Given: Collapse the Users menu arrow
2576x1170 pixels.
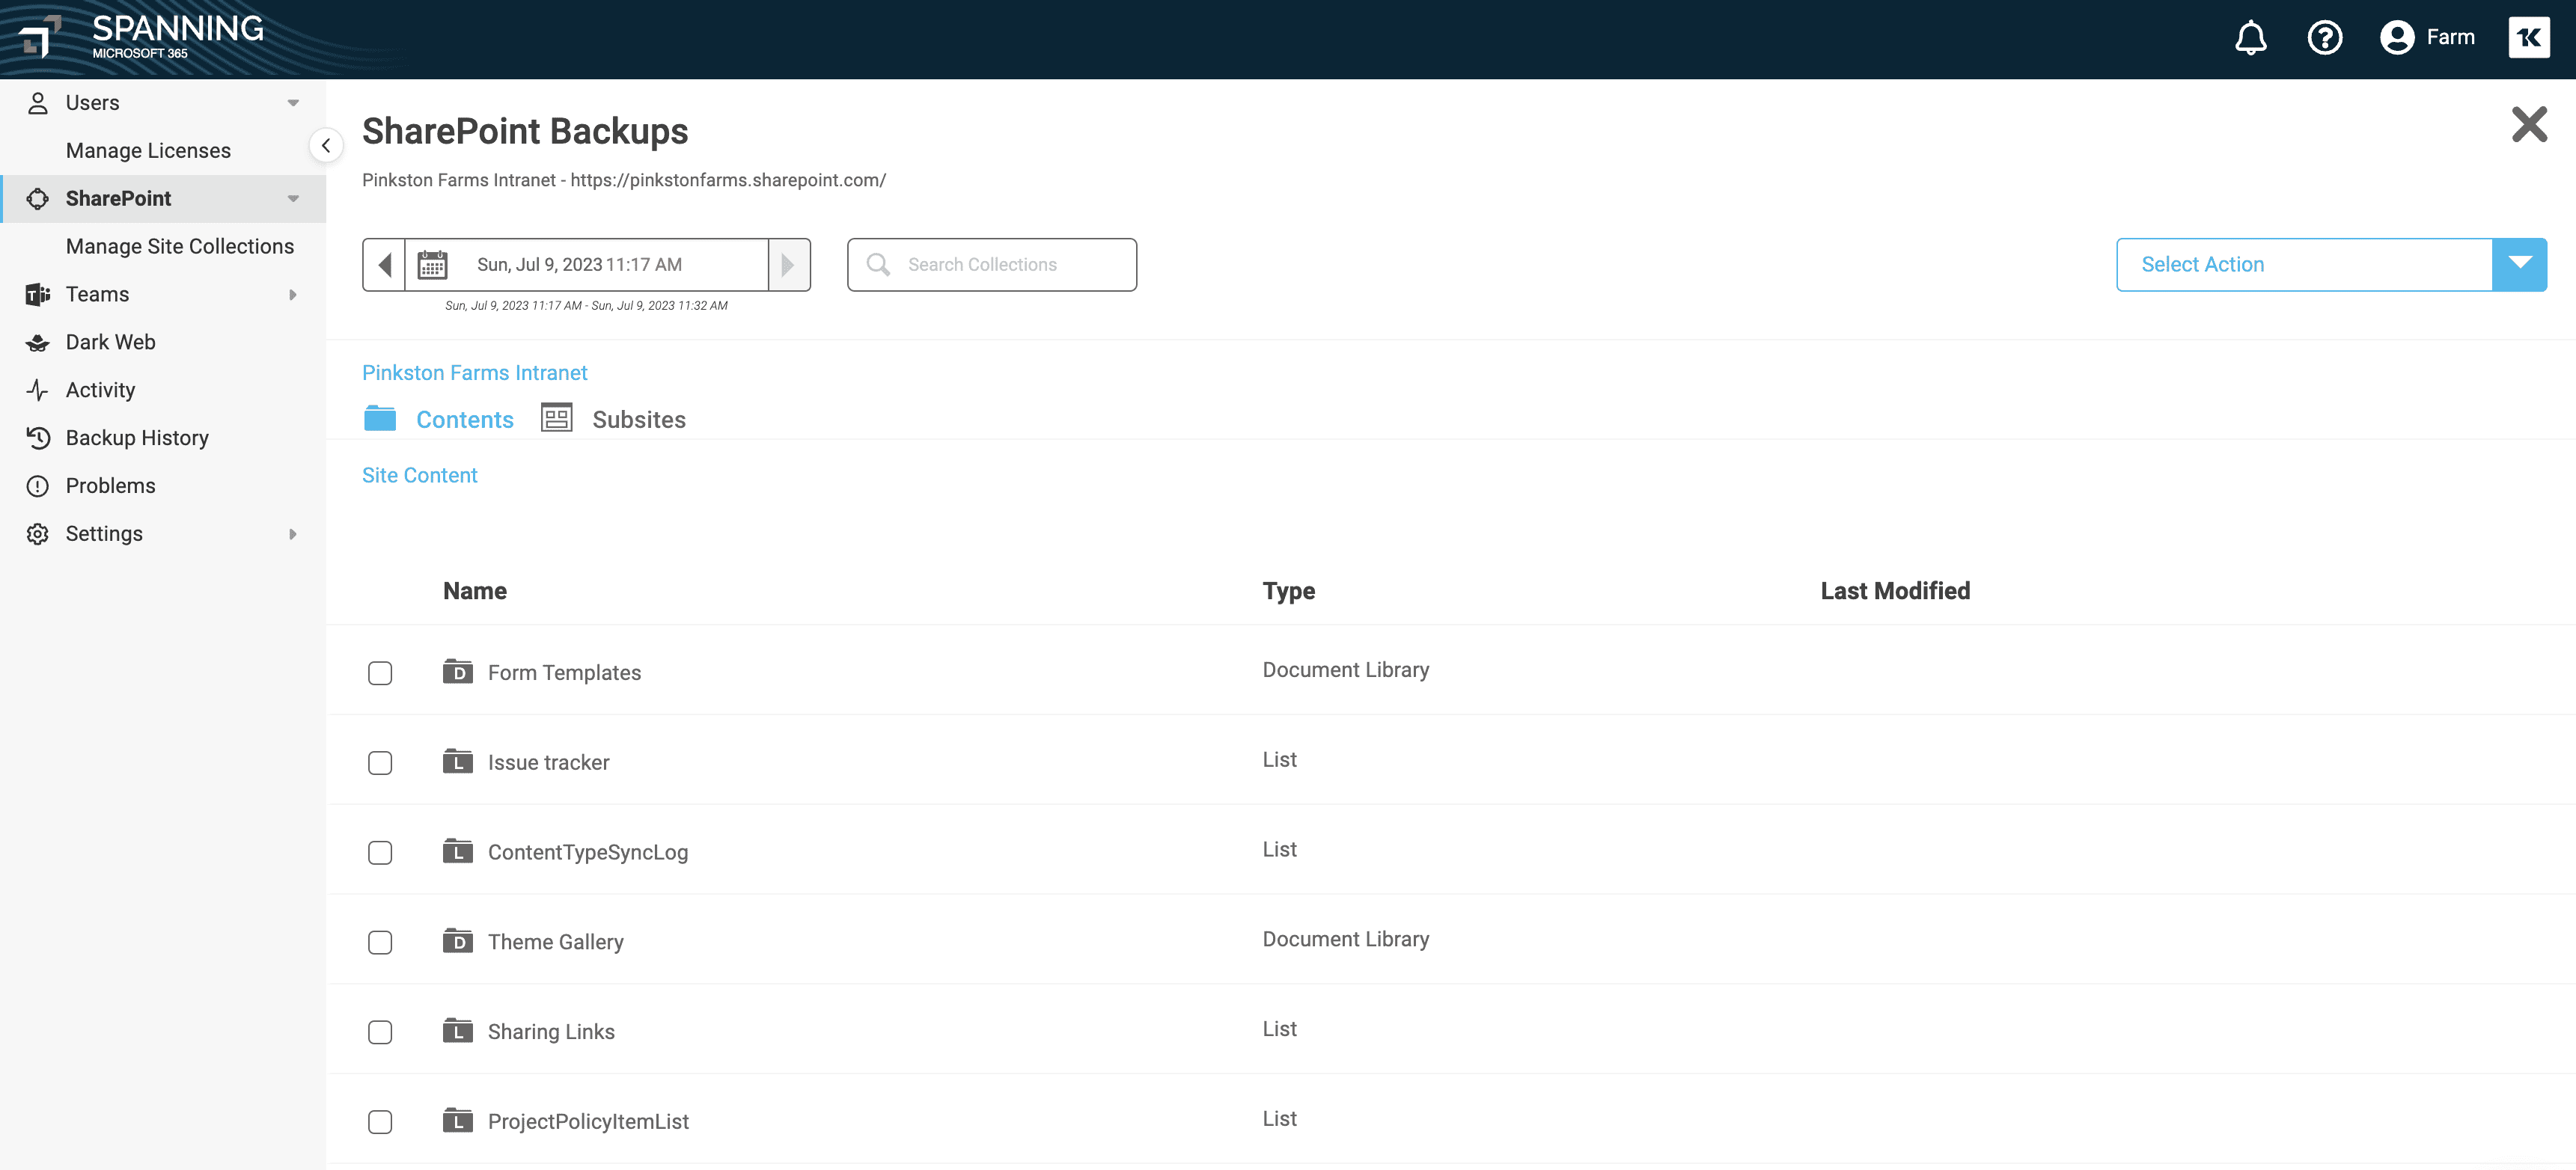Looking at the screenshot, I should pos(293,103).
